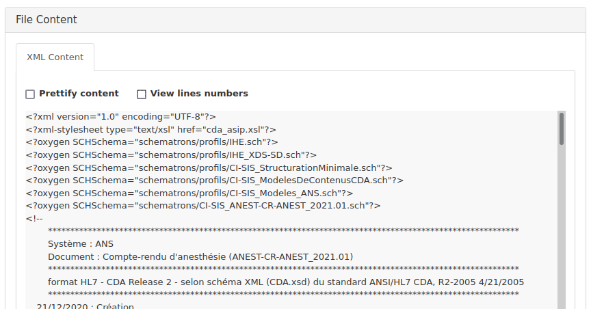Click the "Système : ANS" comment line
Viewport: 591px width, 309px height.
point(81,244)
